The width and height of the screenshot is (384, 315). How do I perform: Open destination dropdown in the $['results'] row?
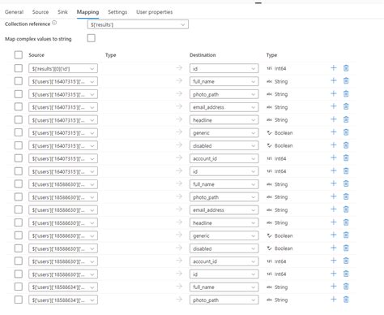[224, 69]
